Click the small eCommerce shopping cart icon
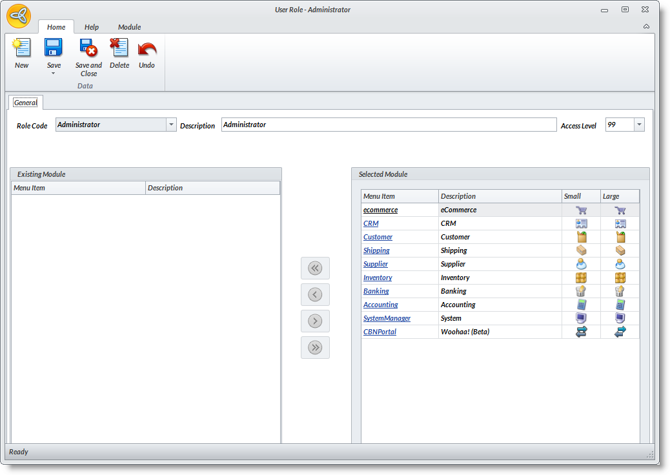 581,210
